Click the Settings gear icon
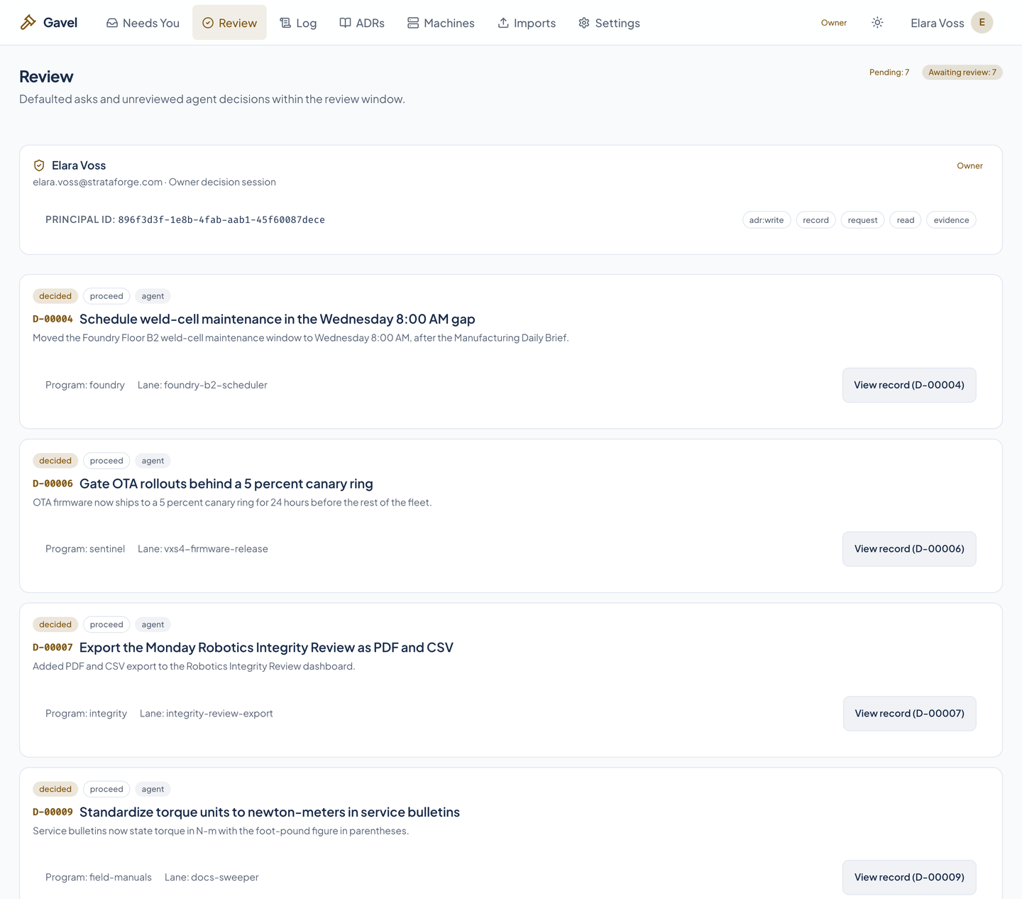The width and height of the screenshot is (1022, 899). (x=584, y=23)
